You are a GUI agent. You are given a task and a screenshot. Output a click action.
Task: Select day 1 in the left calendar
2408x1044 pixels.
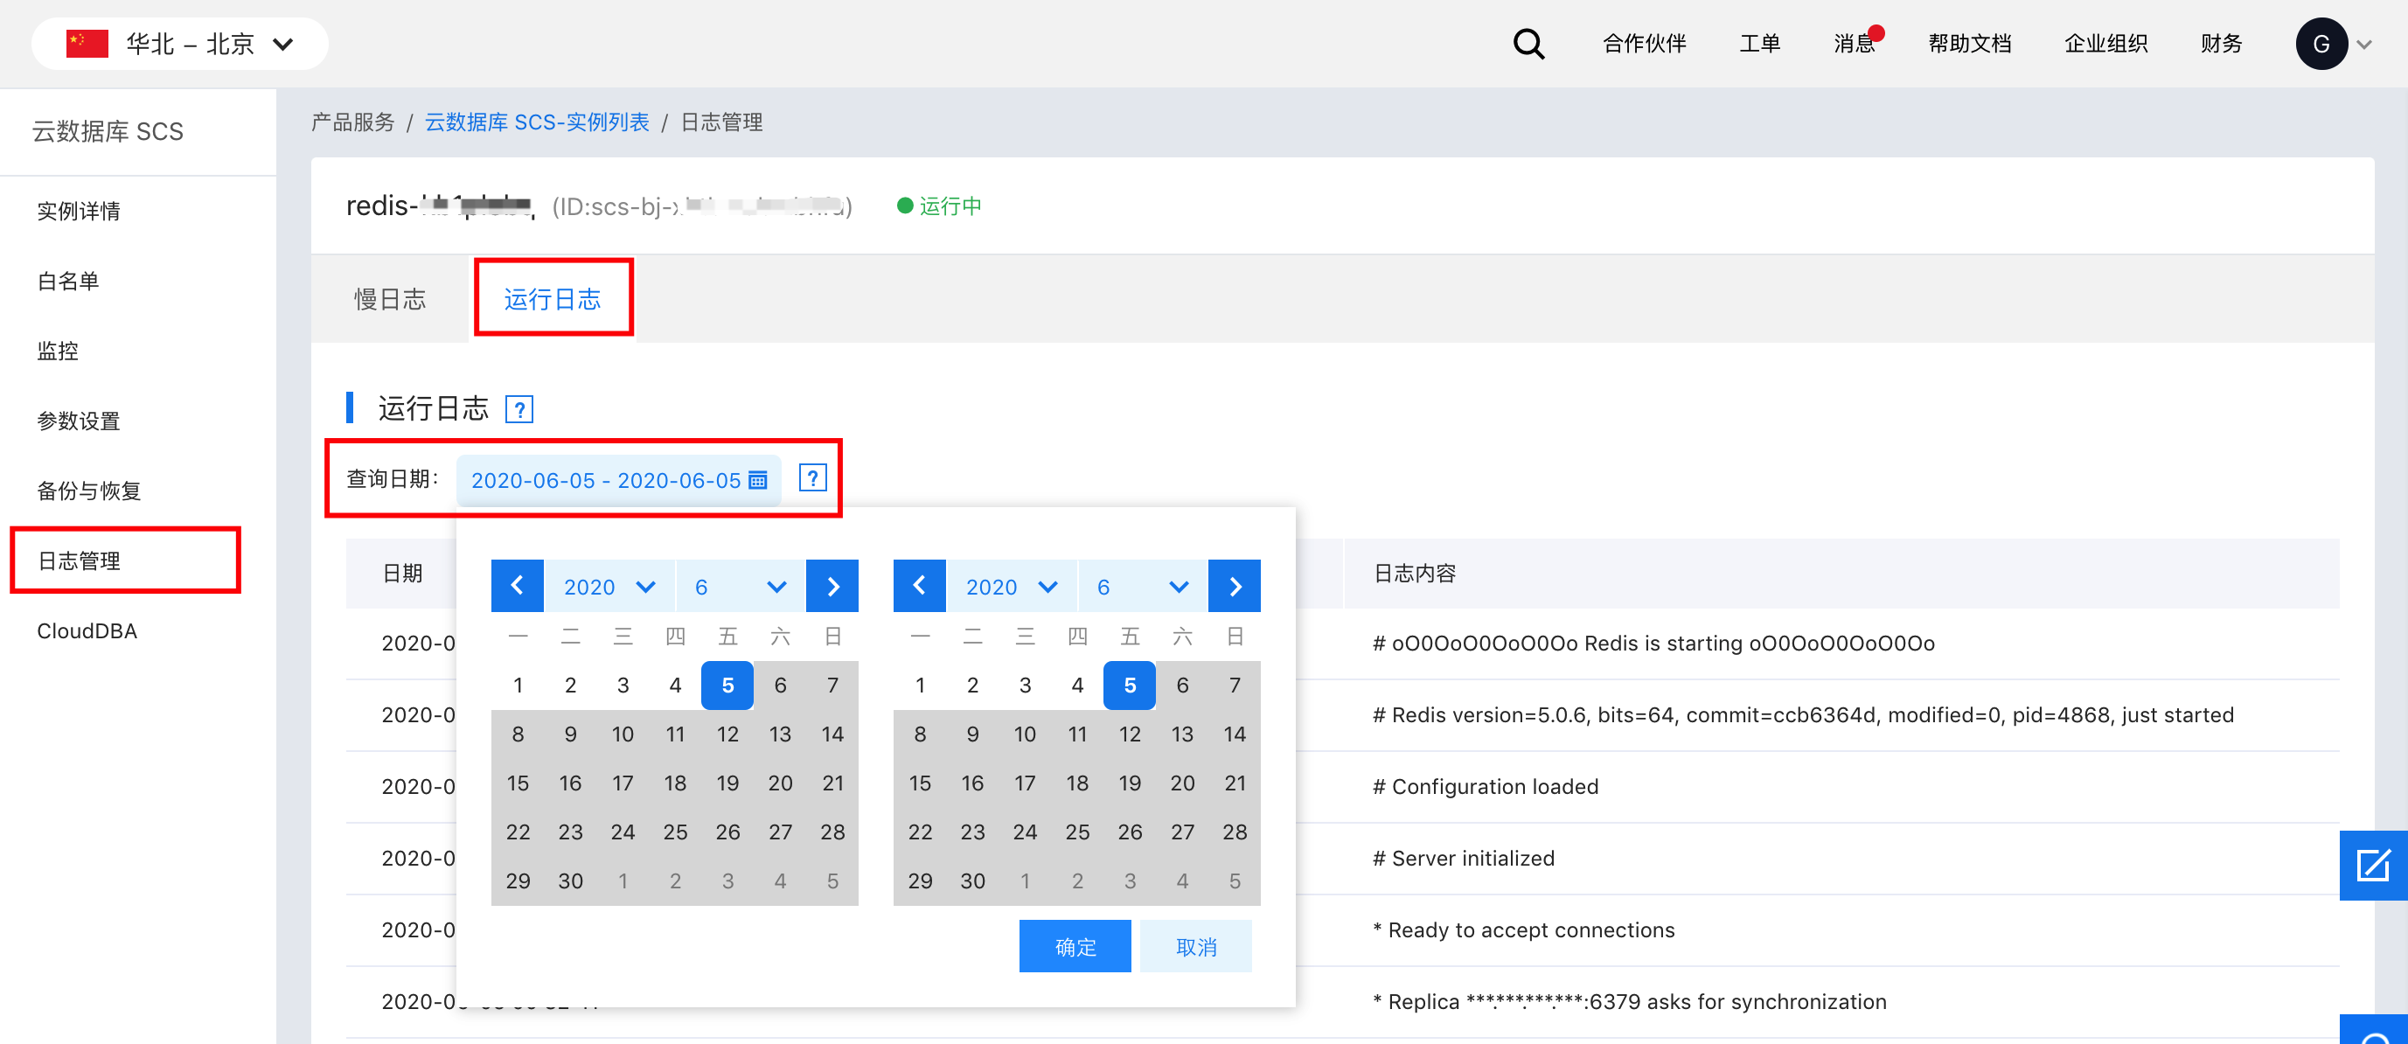518,686
